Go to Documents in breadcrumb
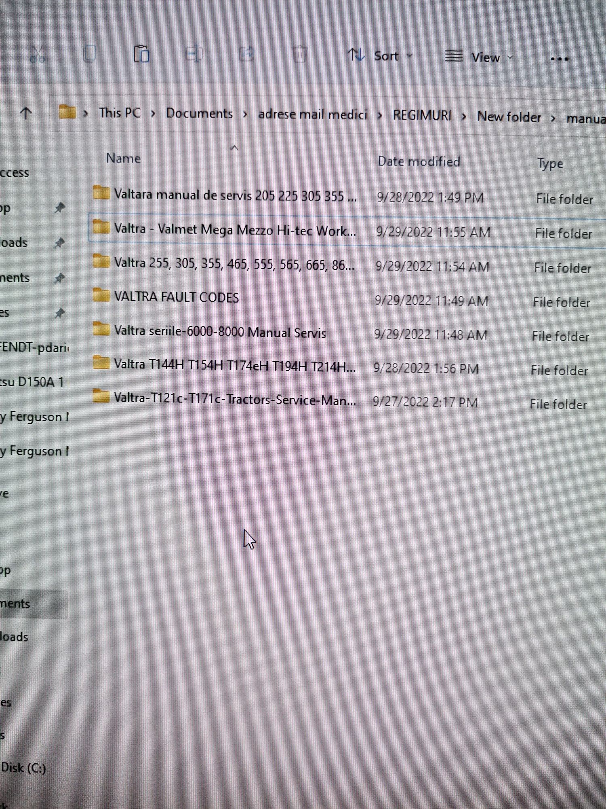Viewport: 606px width, 809px height. point(200,113)
